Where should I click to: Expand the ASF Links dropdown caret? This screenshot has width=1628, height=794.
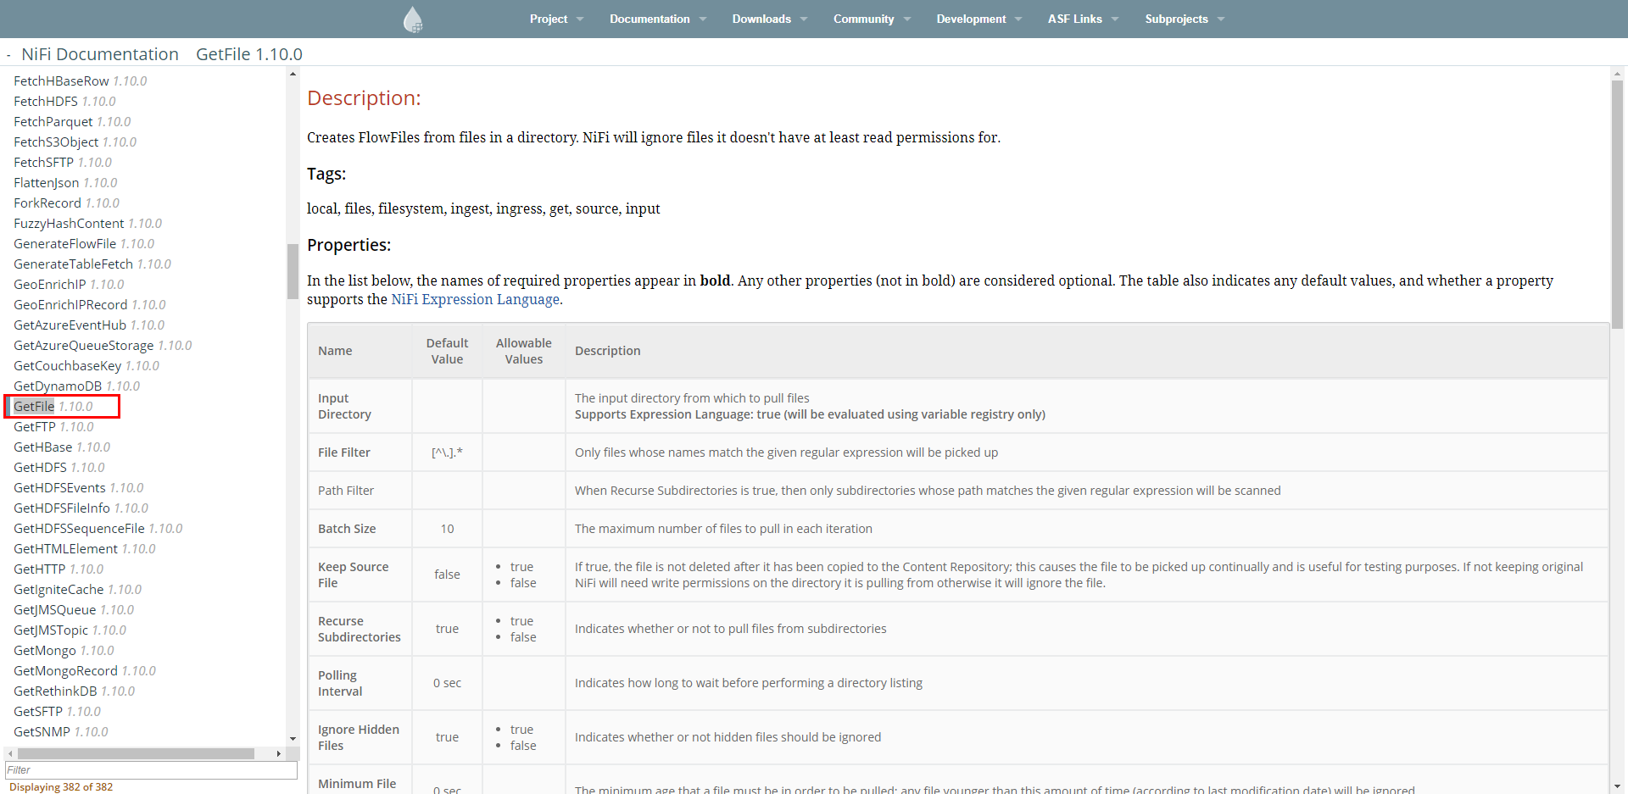click(x=1115, y=19)
